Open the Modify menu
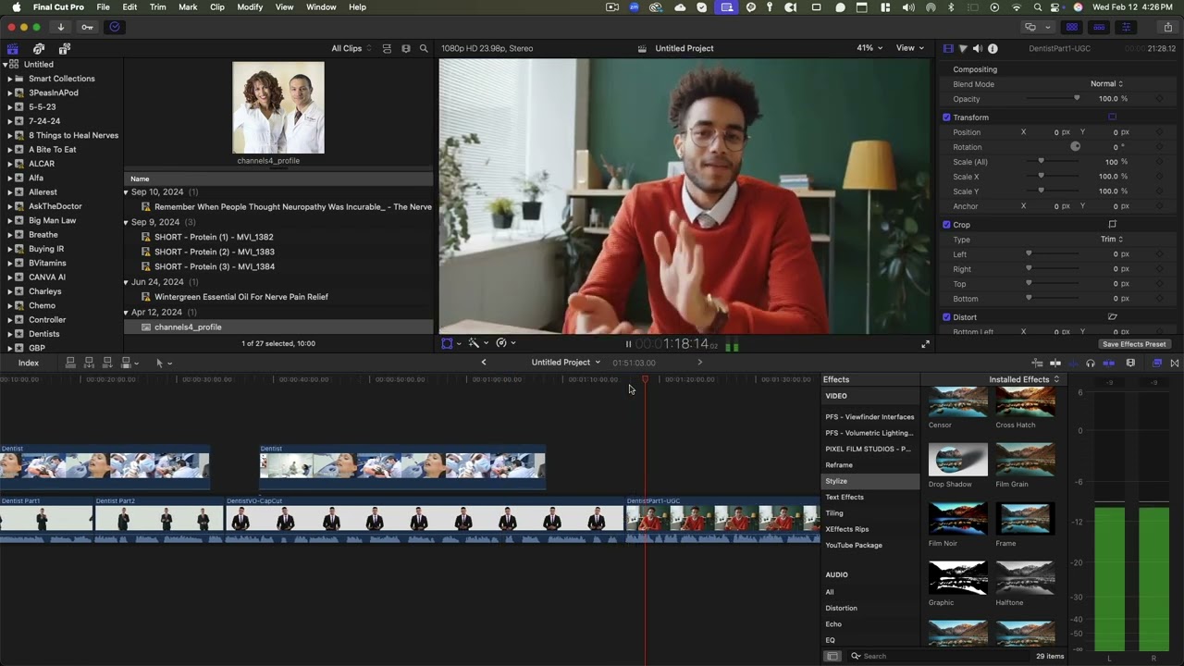The width and height of the screenshot is (1184, 666). pos(250,7)
